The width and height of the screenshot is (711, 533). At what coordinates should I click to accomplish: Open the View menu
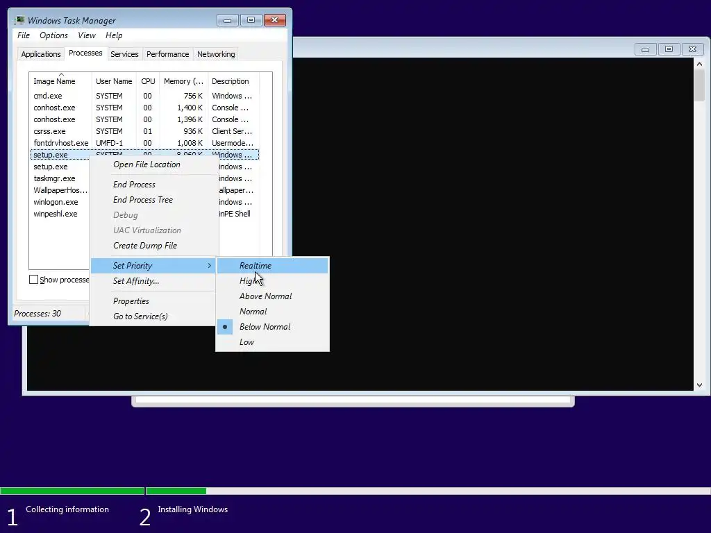(87, 35)
